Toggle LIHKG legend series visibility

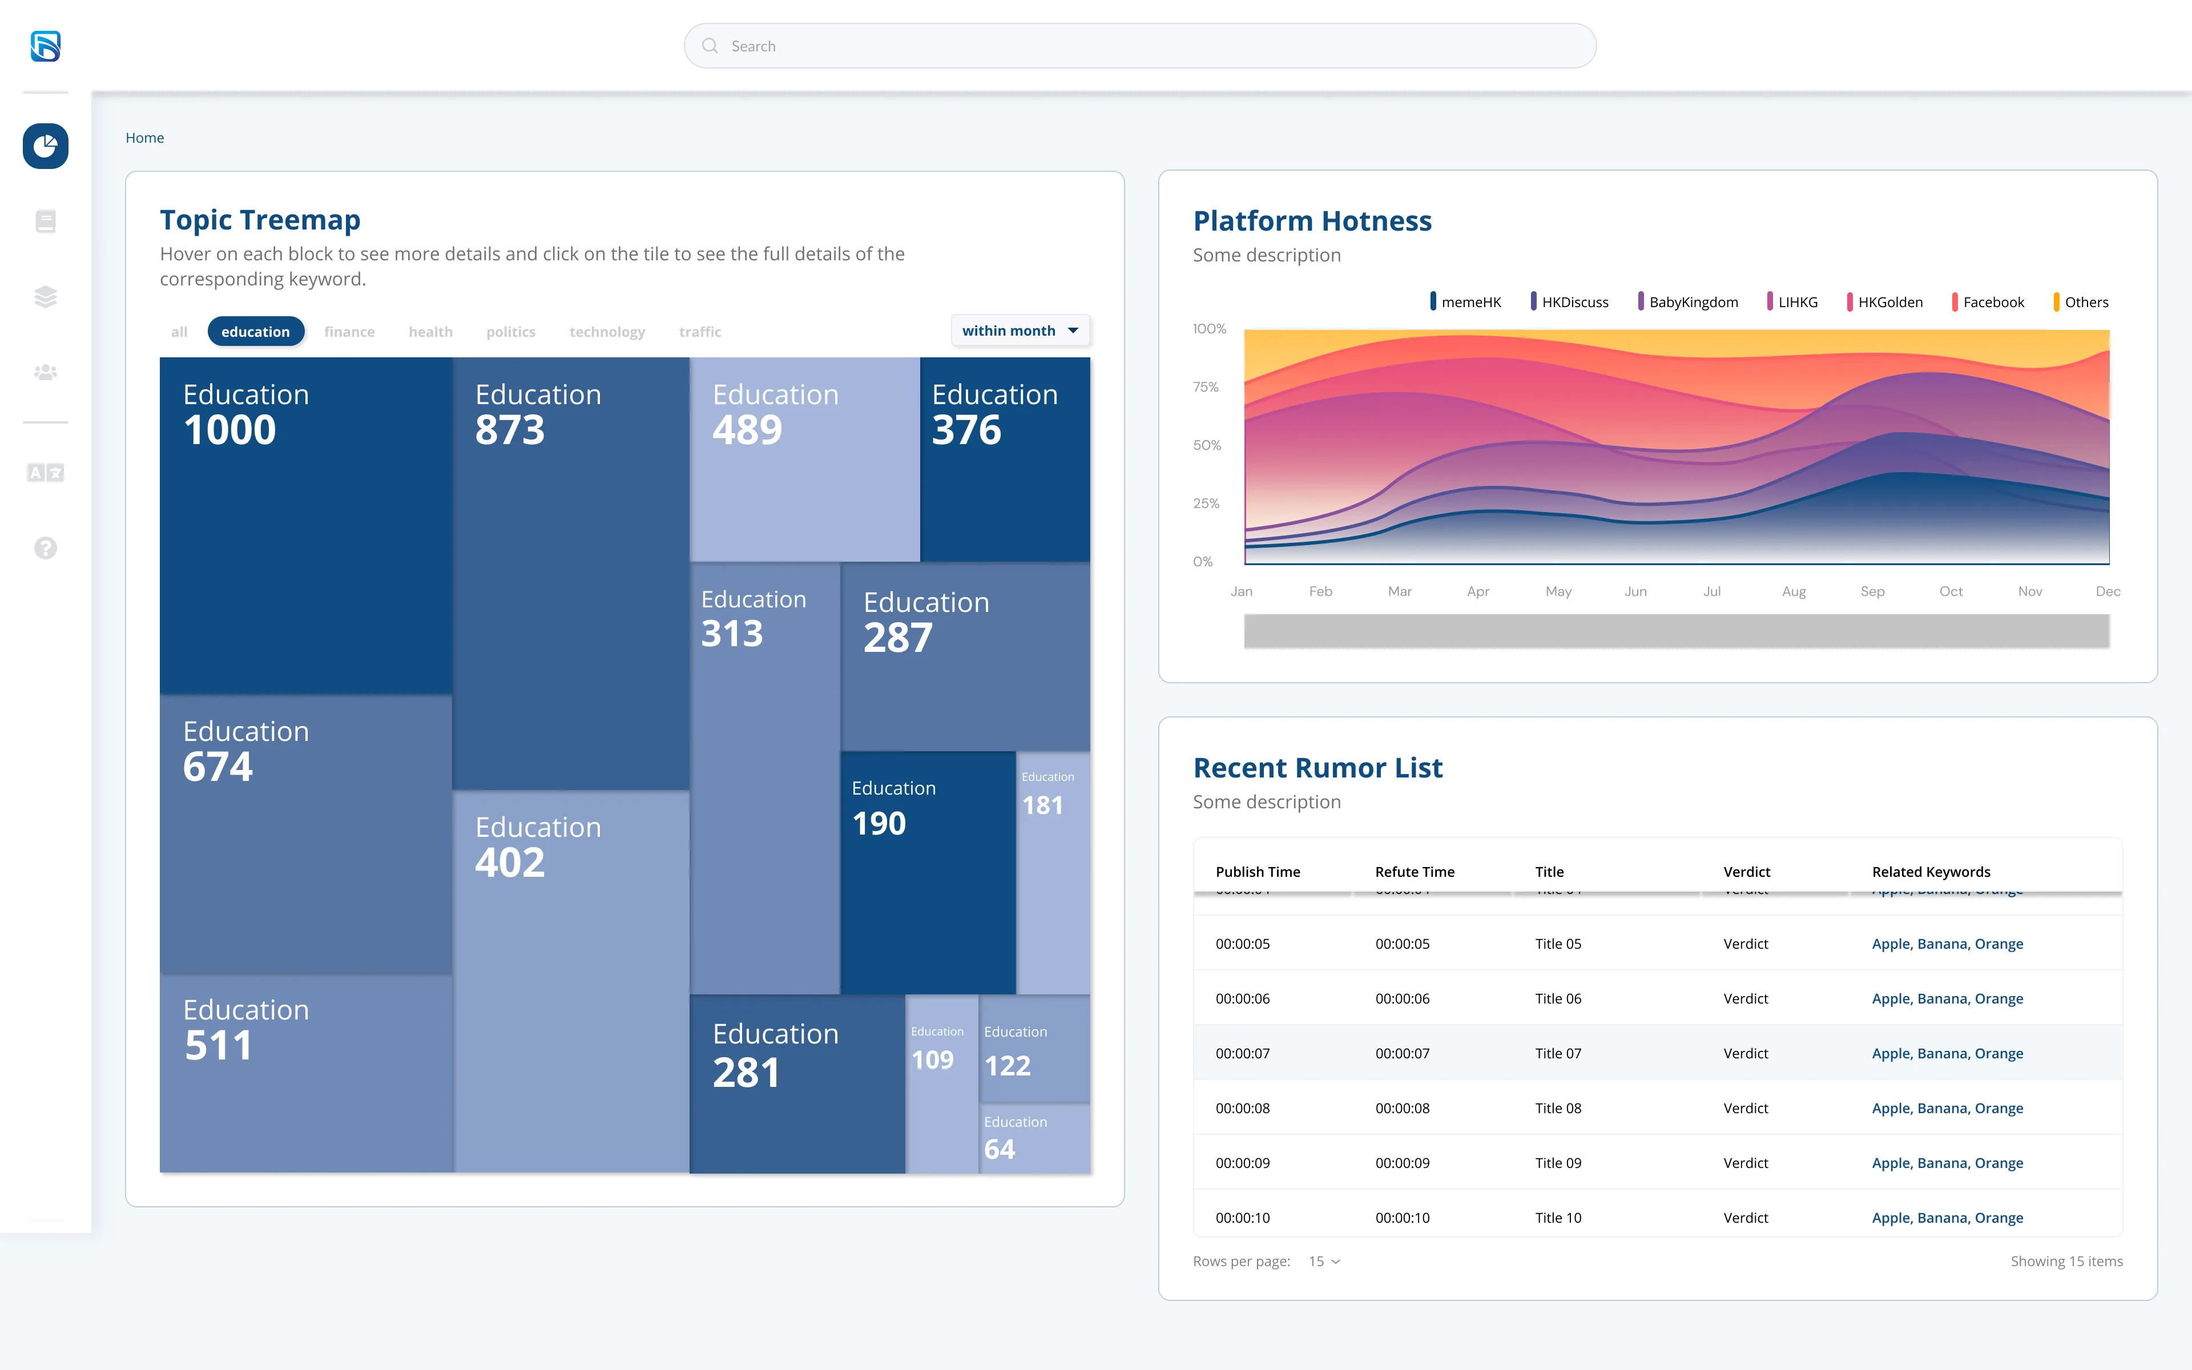point(1792,302)
